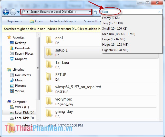Click the D:\giang_day path text
Image resolution: width=165 pixels, height=137 pixels.
click(64, 104)
